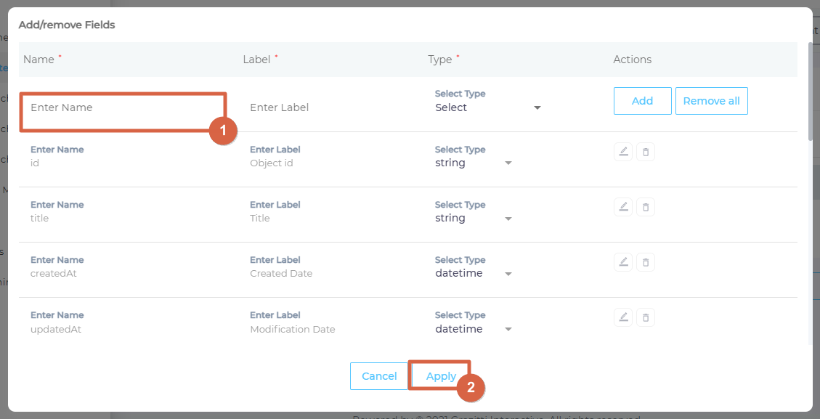This screenshot has height=419, width=820.
Task: Open datetime type dropdown for updatedAt
Action: point(474,329)
